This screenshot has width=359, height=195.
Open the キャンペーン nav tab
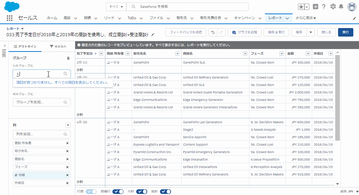tap(244, 18)
